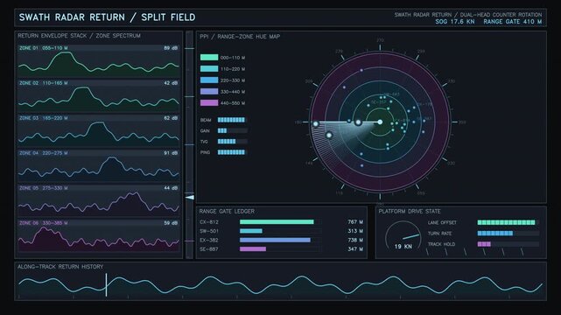Click the 347 M ledger value

(x=355, y=248)
